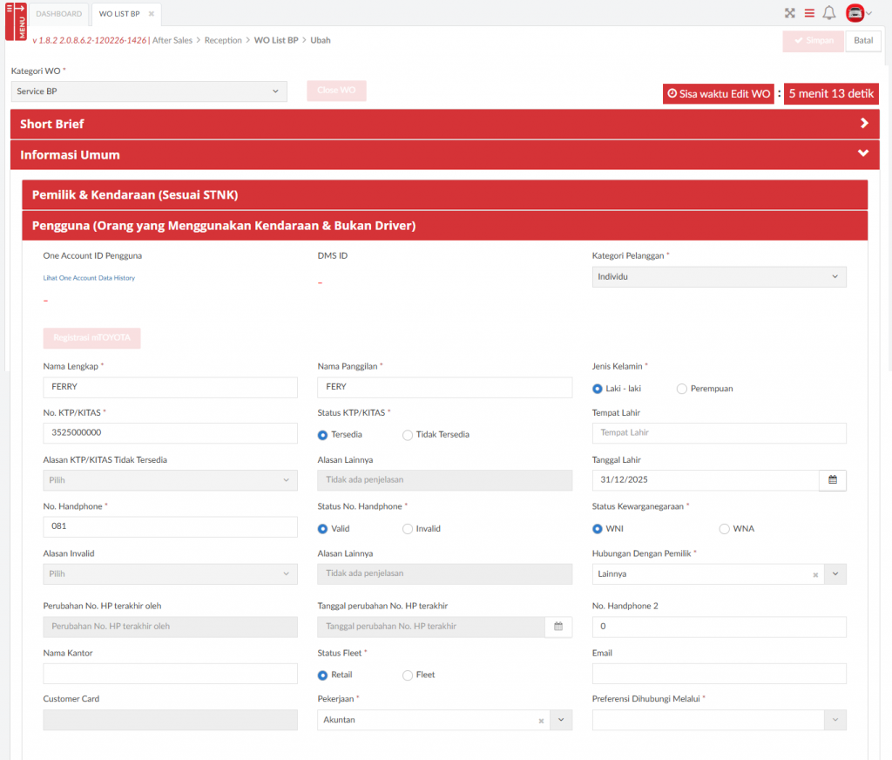Open the red list menu icon
This screenshot has height=760, width=892.
[x=809, y=13]
